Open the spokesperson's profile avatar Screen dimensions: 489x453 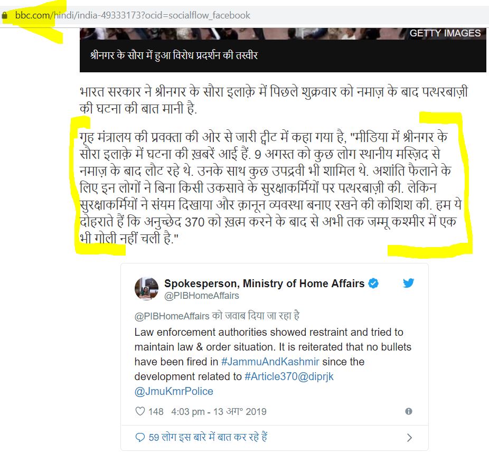(x=147, y=288)
